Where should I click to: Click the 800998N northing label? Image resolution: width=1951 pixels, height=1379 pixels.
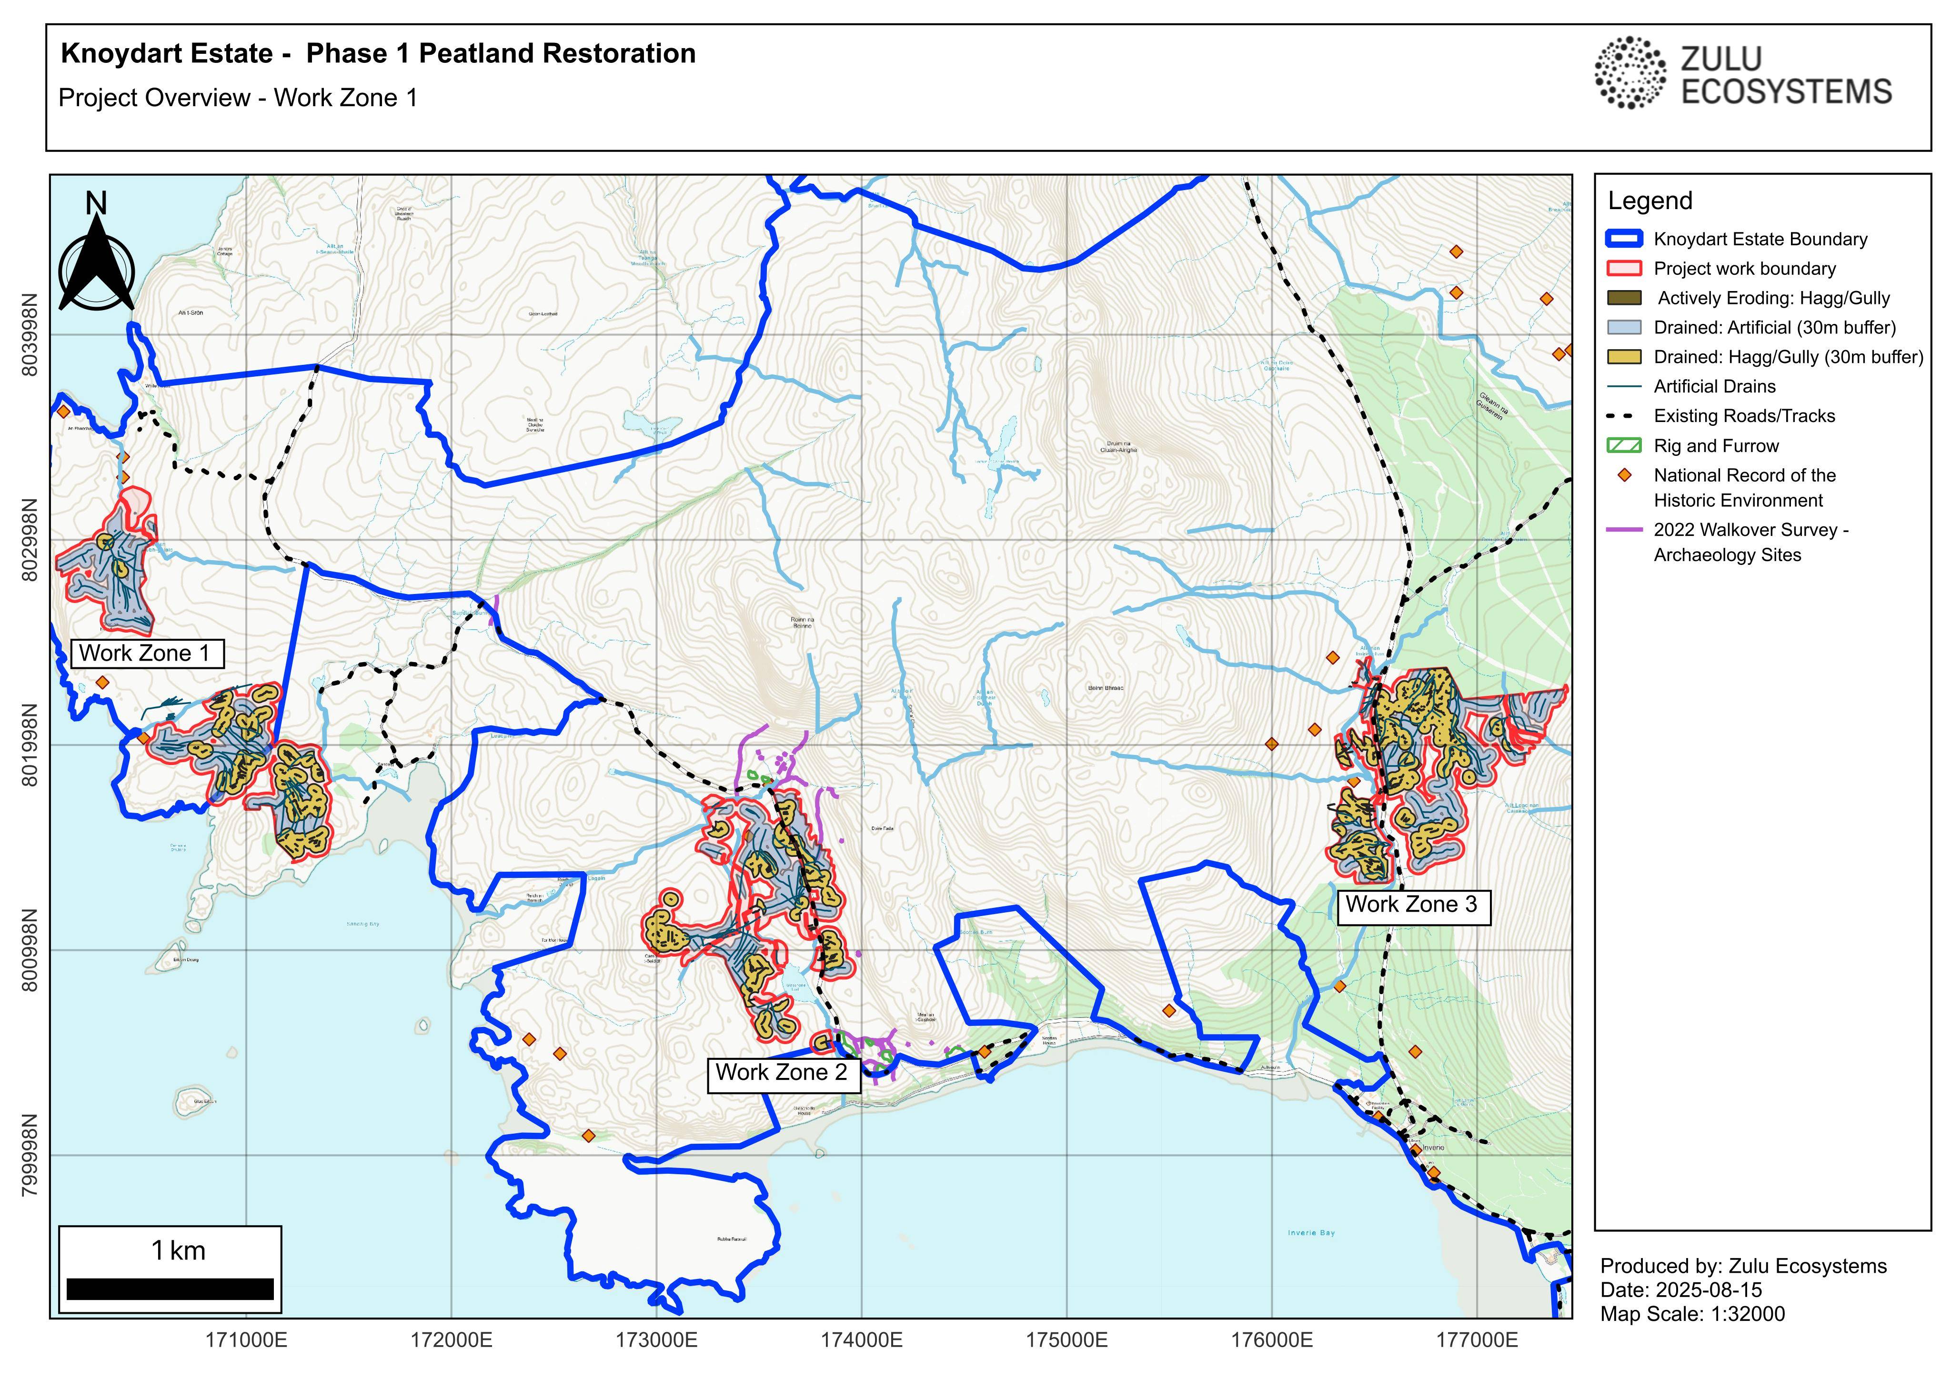point(30,950)
